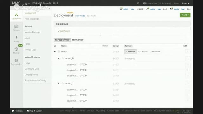This screenshot has height=114, width=203.
Task: Open the Activity lightning icon
Action: click(x=16, y=37)
